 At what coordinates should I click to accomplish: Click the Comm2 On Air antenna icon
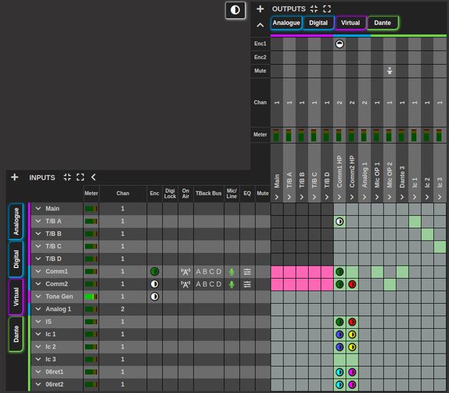coord(185,284)
